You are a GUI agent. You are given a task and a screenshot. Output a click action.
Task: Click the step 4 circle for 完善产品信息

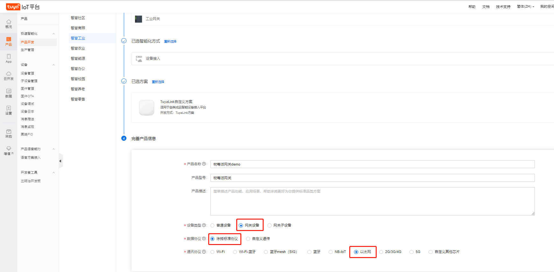pos(124,138)
